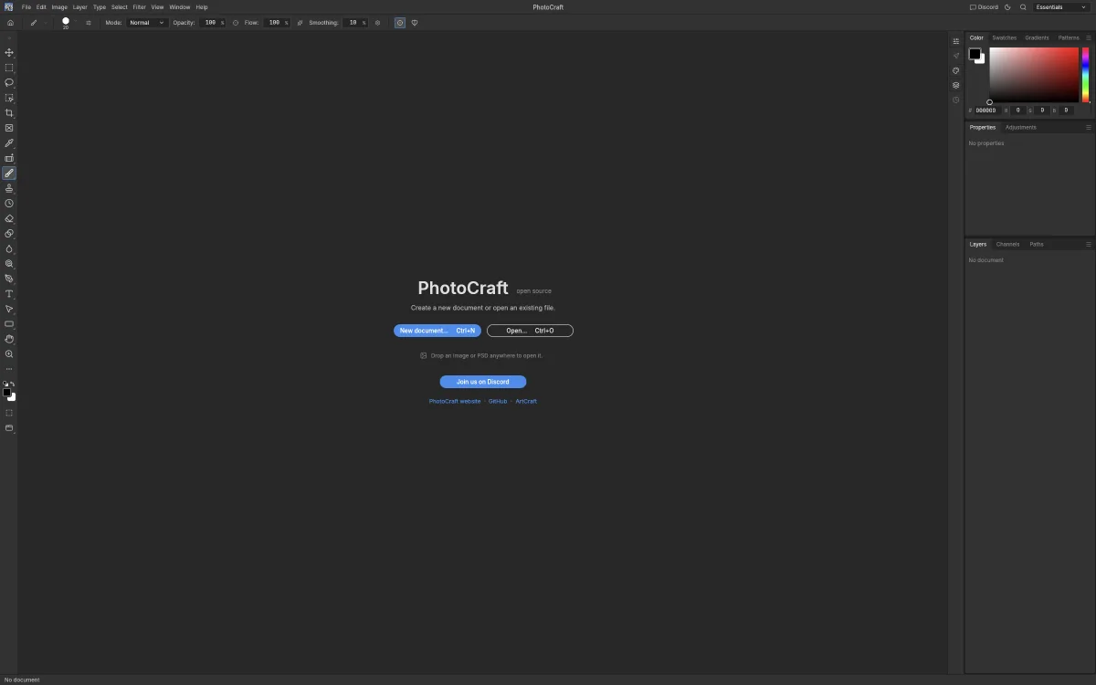
Task: Toggle dark mode moon icon
Action: pyautogui.click(x=1008, y=7)
